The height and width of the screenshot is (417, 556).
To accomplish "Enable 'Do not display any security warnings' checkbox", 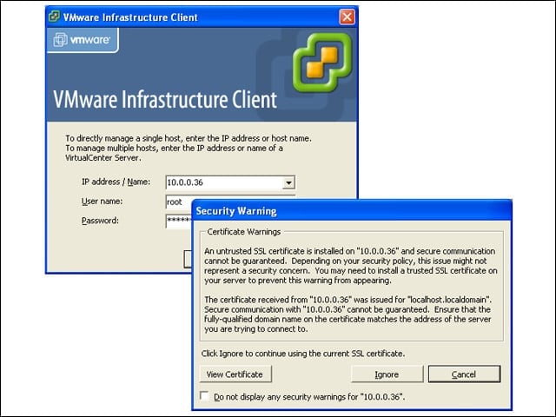I will (204, 396).
